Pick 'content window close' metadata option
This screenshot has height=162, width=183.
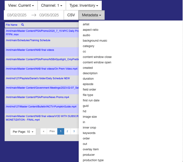click(97, 57)
